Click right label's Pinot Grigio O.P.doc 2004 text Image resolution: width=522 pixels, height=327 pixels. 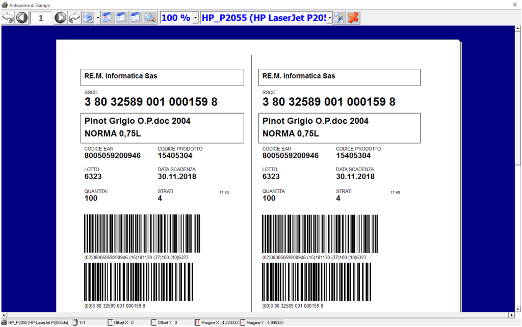(315, 121)
